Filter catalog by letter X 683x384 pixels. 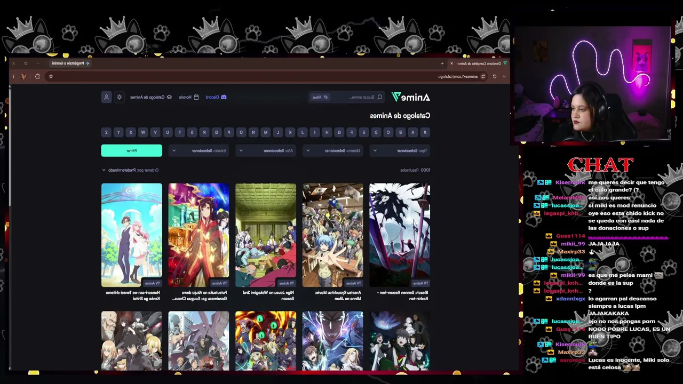[131, 132]
